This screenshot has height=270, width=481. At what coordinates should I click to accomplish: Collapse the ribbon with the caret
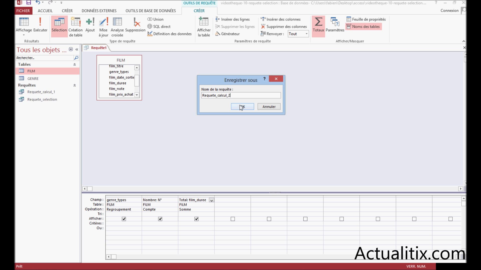pyautogui.click(x=464, y=41)
